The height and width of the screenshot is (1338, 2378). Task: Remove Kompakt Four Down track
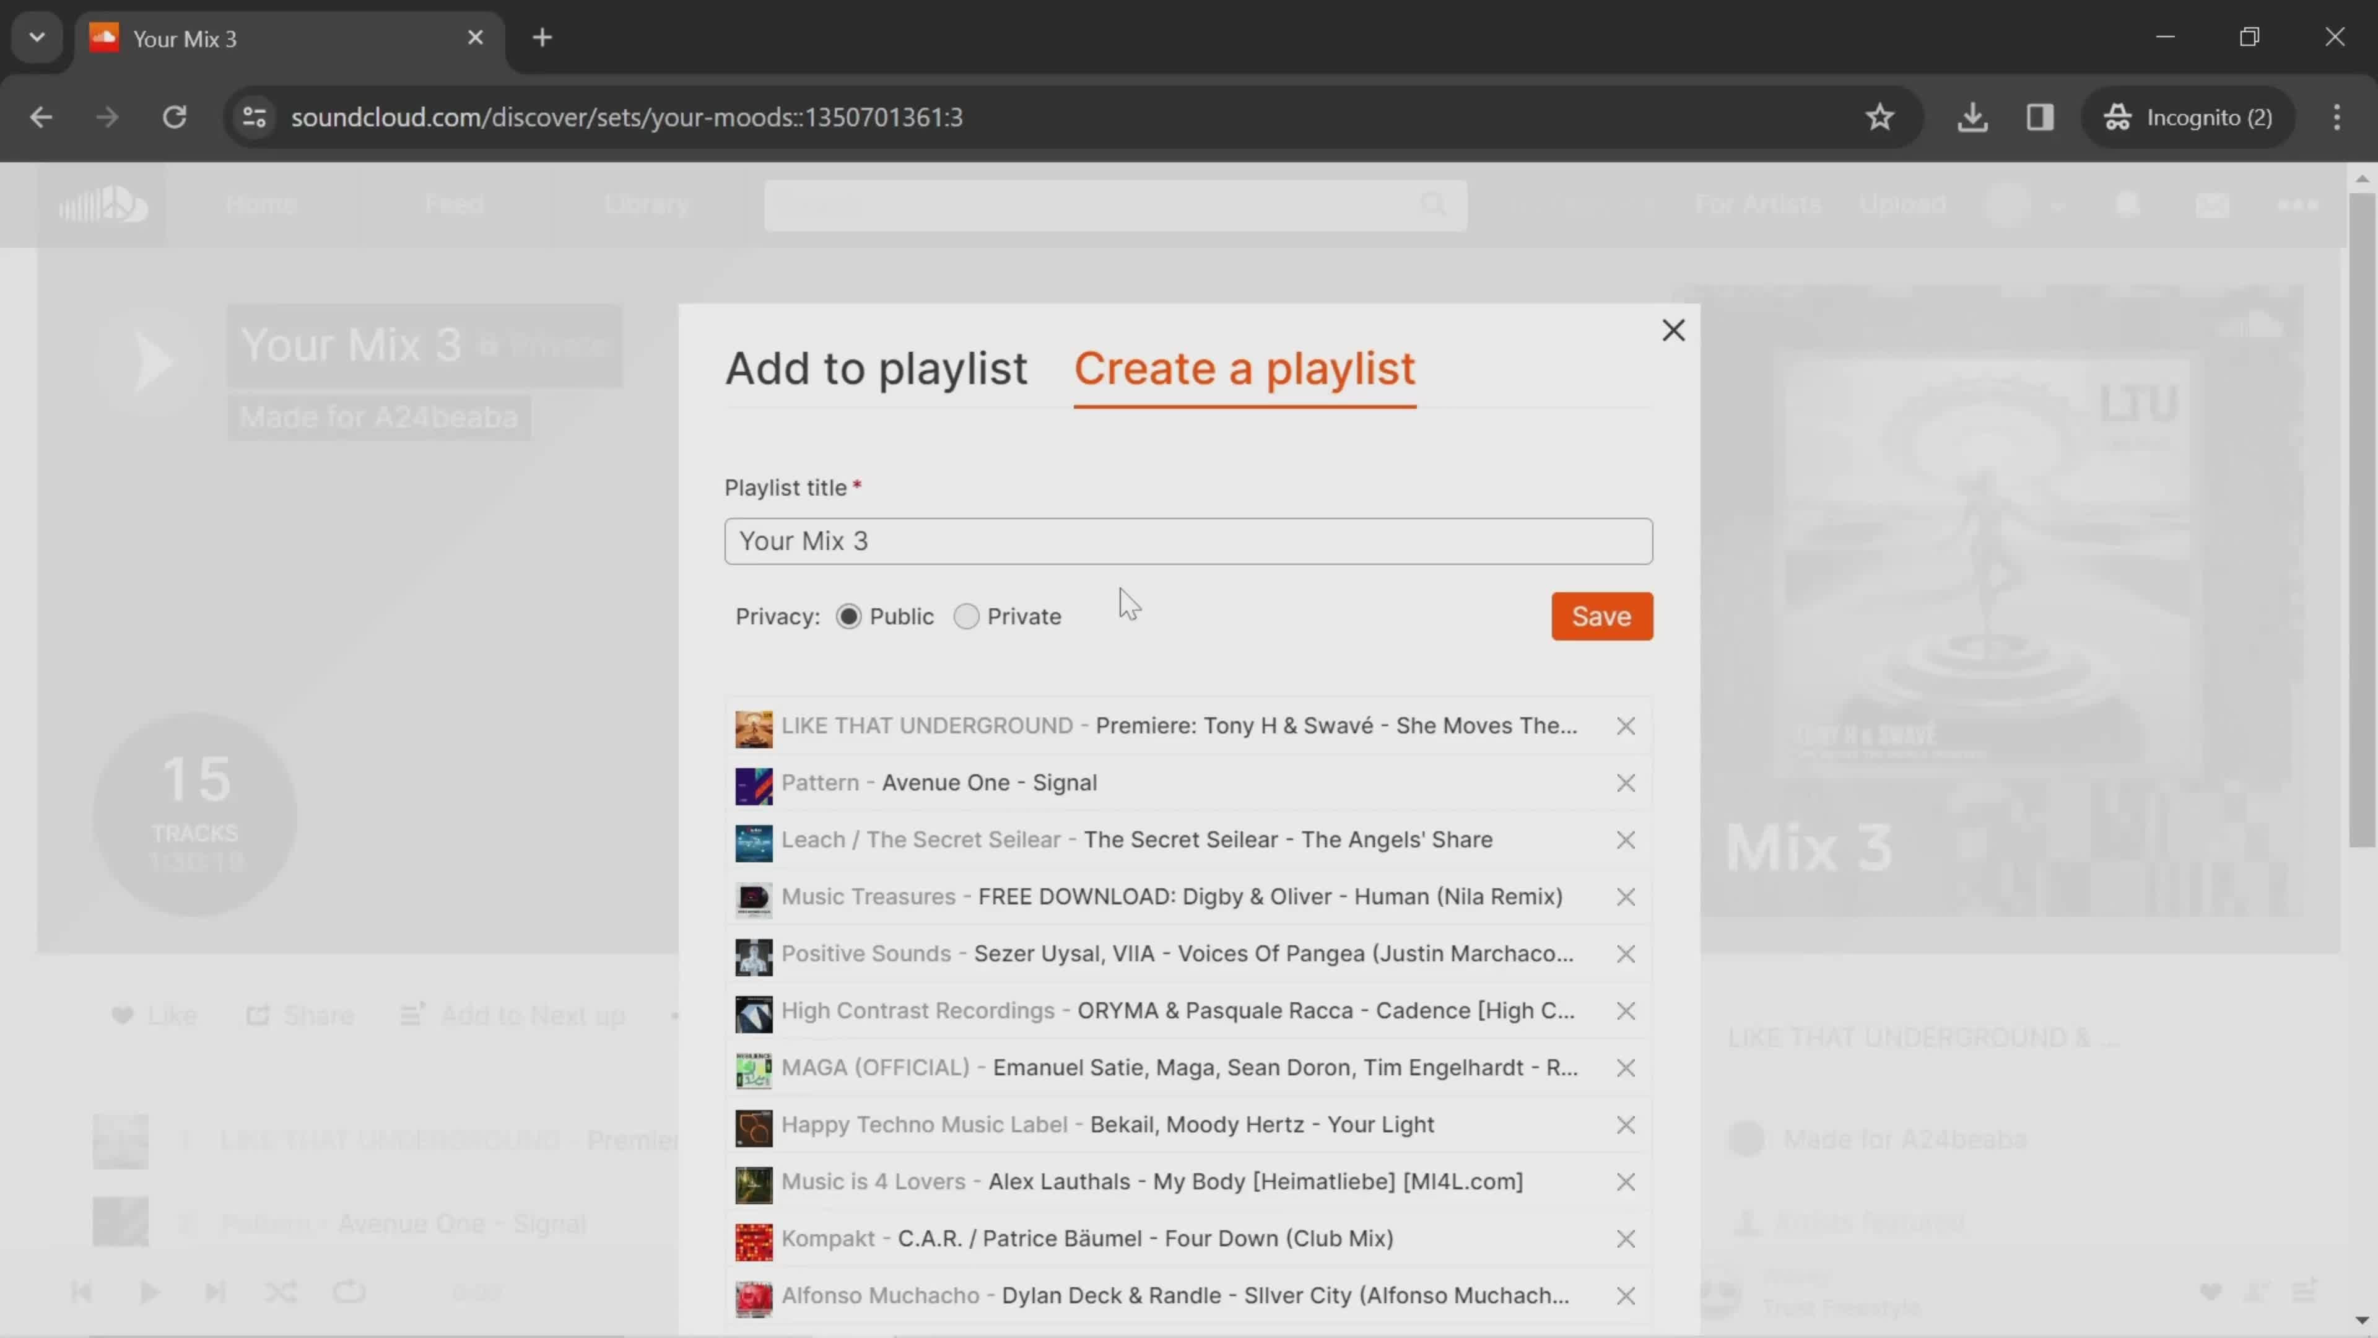(x=1626, y=1238)
